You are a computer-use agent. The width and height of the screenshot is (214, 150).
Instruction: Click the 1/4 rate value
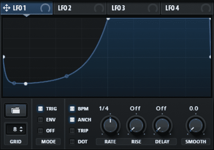(x=104, y=108)
